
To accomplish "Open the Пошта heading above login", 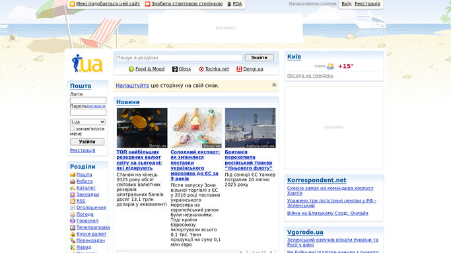I will click(x=81, y=86).
